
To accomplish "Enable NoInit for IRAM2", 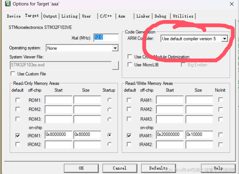I will tap(221, 144).
